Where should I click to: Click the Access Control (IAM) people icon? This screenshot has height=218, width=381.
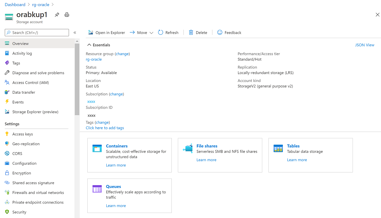point(7,83)
